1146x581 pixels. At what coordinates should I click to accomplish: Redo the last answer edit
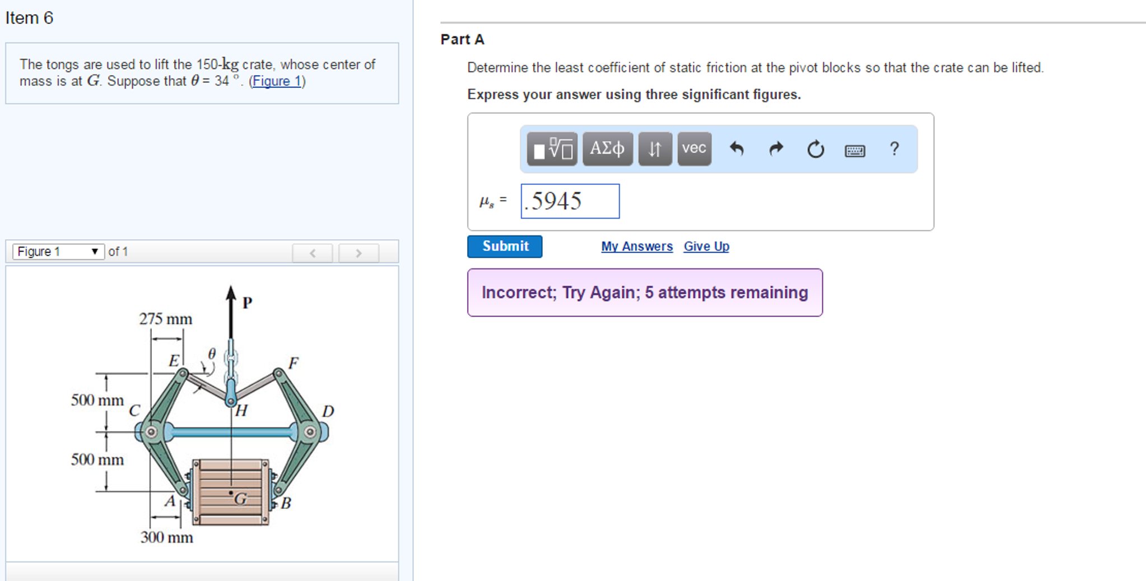(x=776, y=149)
